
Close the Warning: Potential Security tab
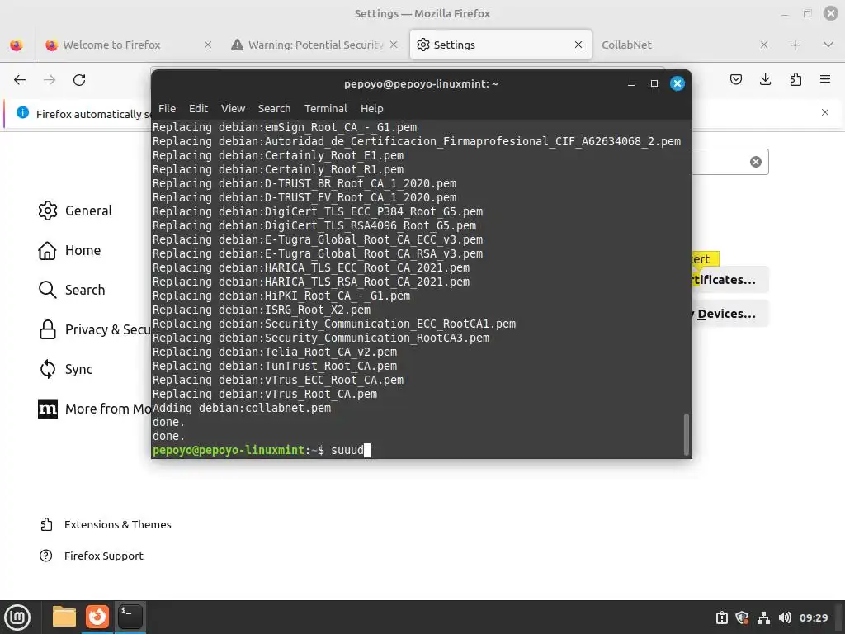point(394,45)
